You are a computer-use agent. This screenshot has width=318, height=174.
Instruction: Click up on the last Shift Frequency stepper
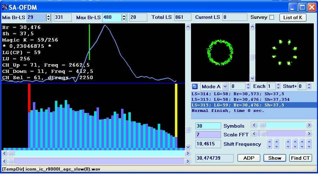(309, 142)
